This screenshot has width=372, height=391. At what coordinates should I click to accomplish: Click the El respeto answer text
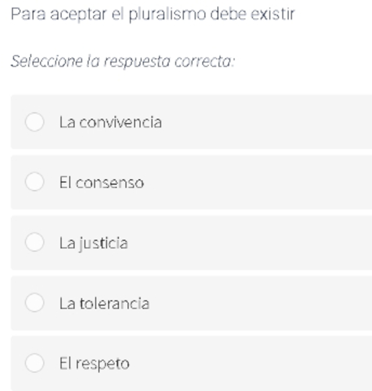click(94, 364)
